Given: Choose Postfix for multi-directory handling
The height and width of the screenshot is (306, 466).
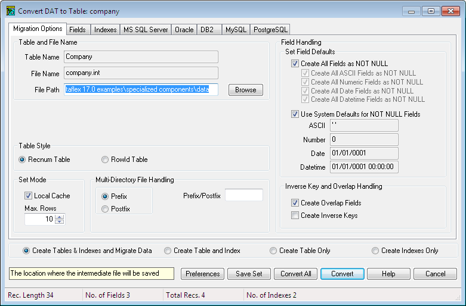Looking at the screenshot, I should click(x=105, y=209).
